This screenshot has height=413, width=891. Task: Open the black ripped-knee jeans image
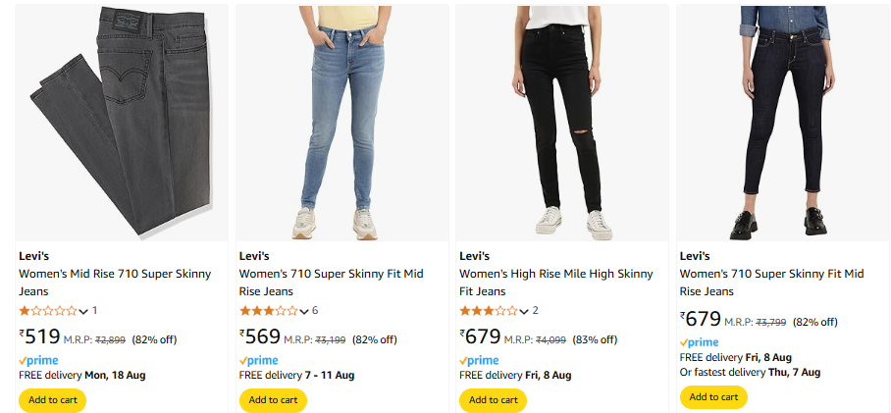point(562,123)
